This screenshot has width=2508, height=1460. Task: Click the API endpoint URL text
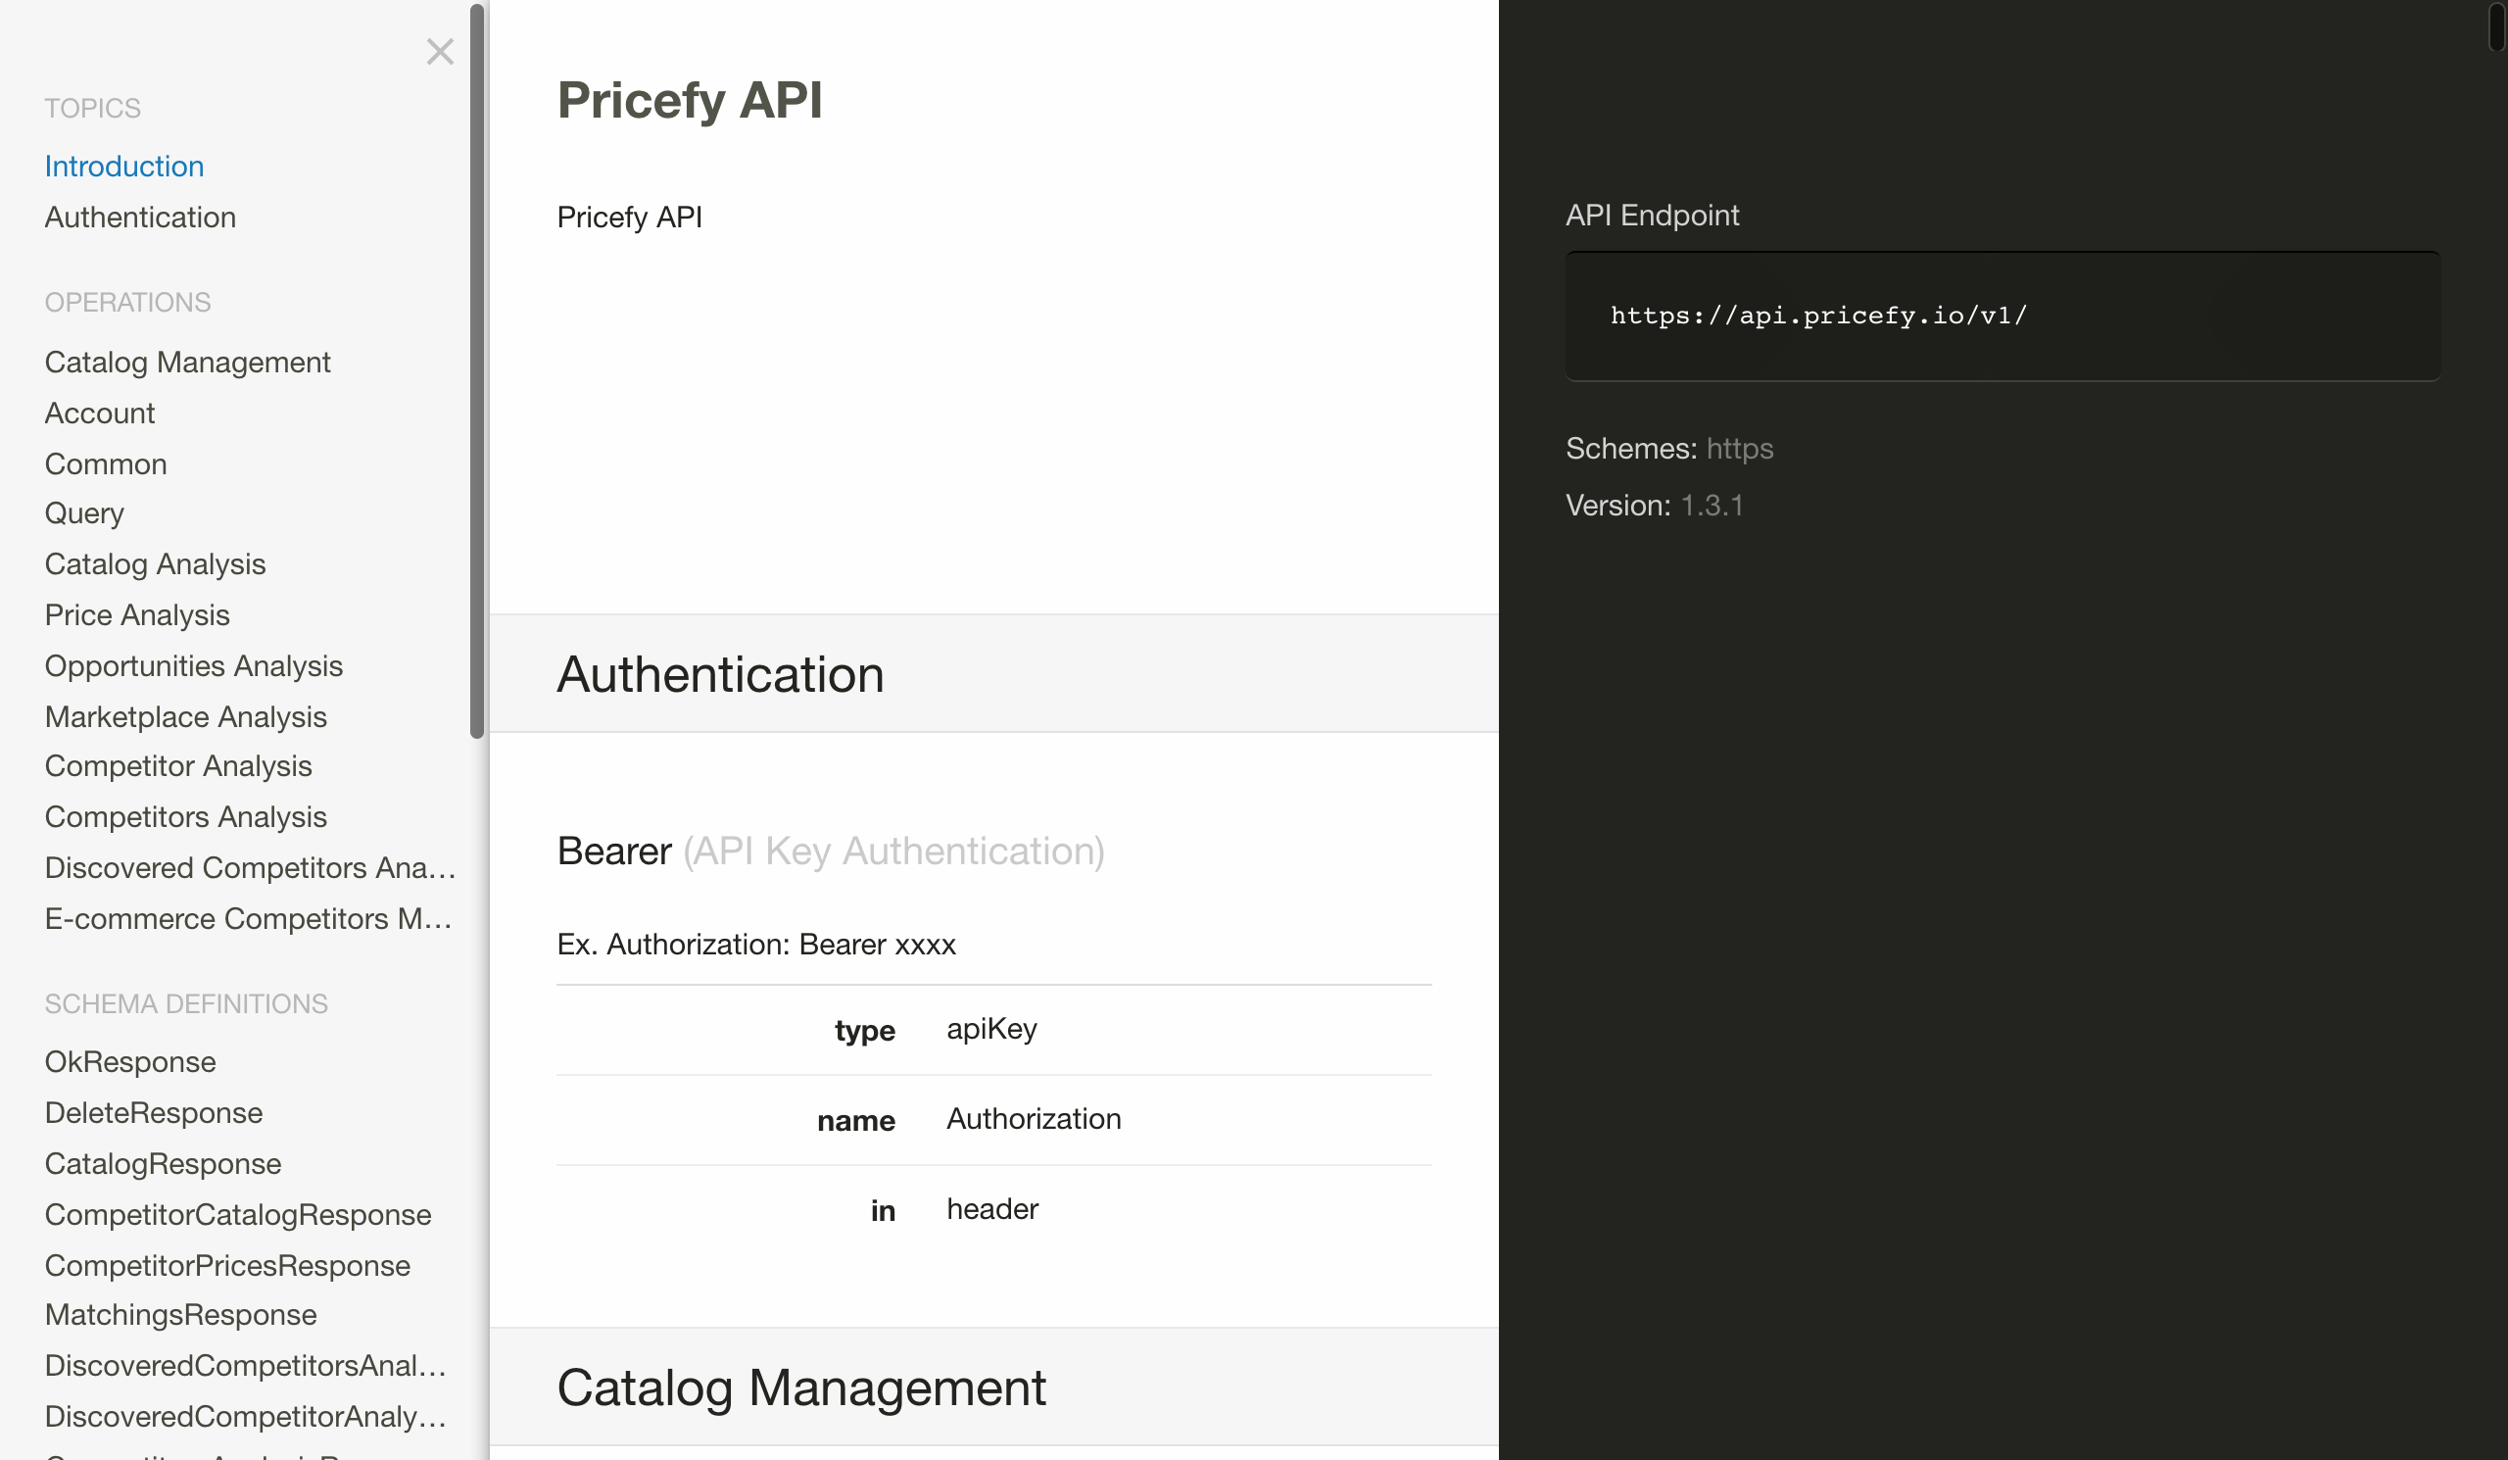tap(1818, 316)
